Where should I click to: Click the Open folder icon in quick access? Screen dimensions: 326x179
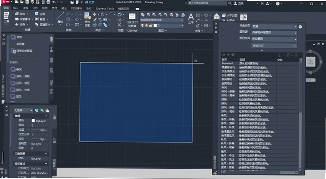22,2
